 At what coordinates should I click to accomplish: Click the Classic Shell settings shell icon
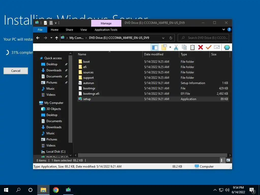(x=227, y=47)
